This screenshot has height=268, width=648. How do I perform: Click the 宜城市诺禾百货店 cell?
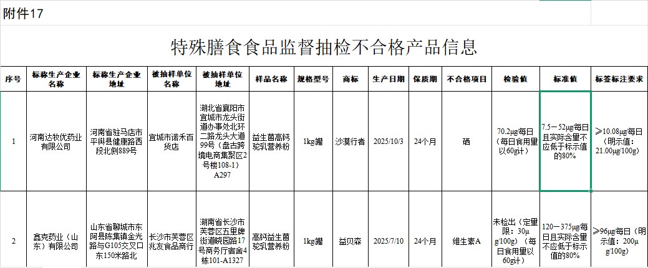tap(171, 141)
